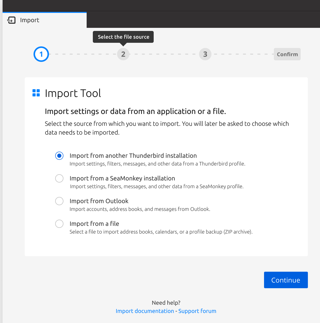Screen dimensions: 320x323
Task: Select Import from Outlook
Action: click(x=99, y=201)
